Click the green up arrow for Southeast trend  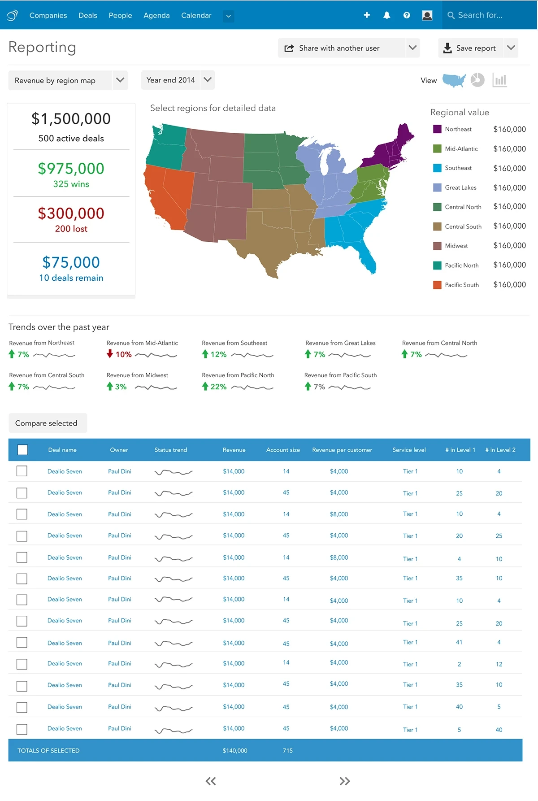[x=205, y=354]
